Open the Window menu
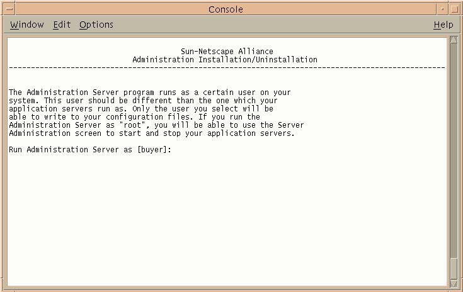Viewport: 463px width, 292px height. [27, 25]
